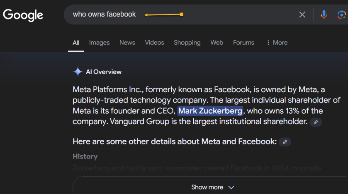Image resolution: width=348 pixels, height=194 pixels.
Task: Expand the More search filters menu
Action: [x=277, y=43]
